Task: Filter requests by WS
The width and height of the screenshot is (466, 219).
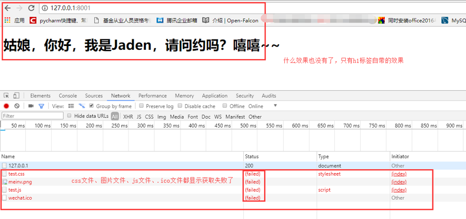Action: pyautogui.click(x=218, y=117)
